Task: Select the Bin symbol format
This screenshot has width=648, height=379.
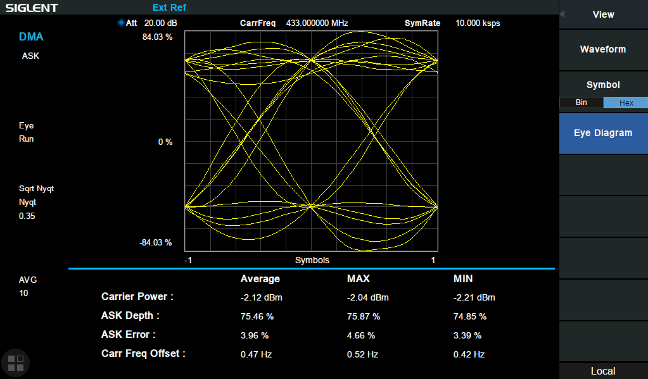Action: tap(581, 103)
